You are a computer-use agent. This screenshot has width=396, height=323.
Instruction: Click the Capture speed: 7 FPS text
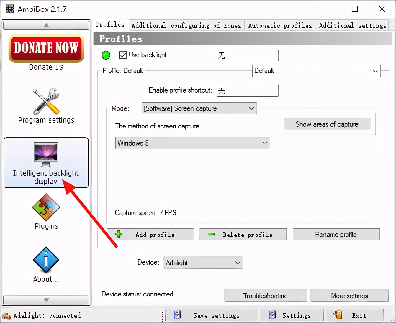point(145,213)
